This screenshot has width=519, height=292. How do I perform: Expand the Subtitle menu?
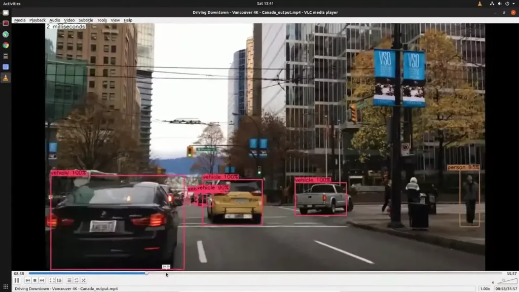coord(86,20)
